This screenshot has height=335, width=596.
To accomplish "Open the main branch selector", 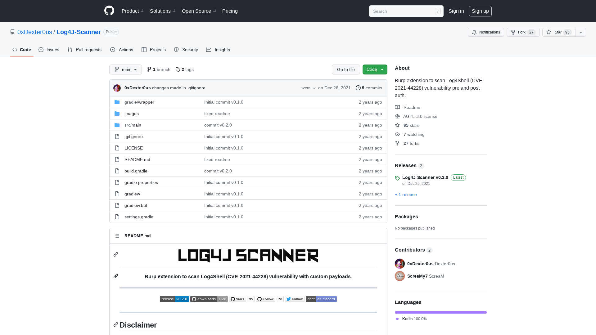I will [125, 69].
